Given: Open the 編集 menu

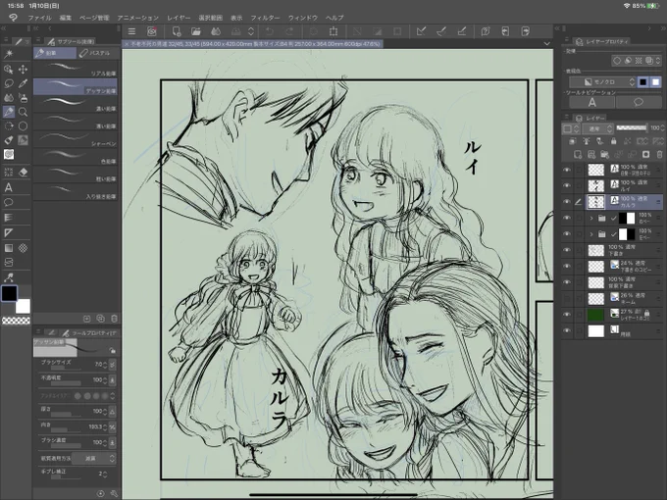Looking at the screenshot, I should coord(66,18).
